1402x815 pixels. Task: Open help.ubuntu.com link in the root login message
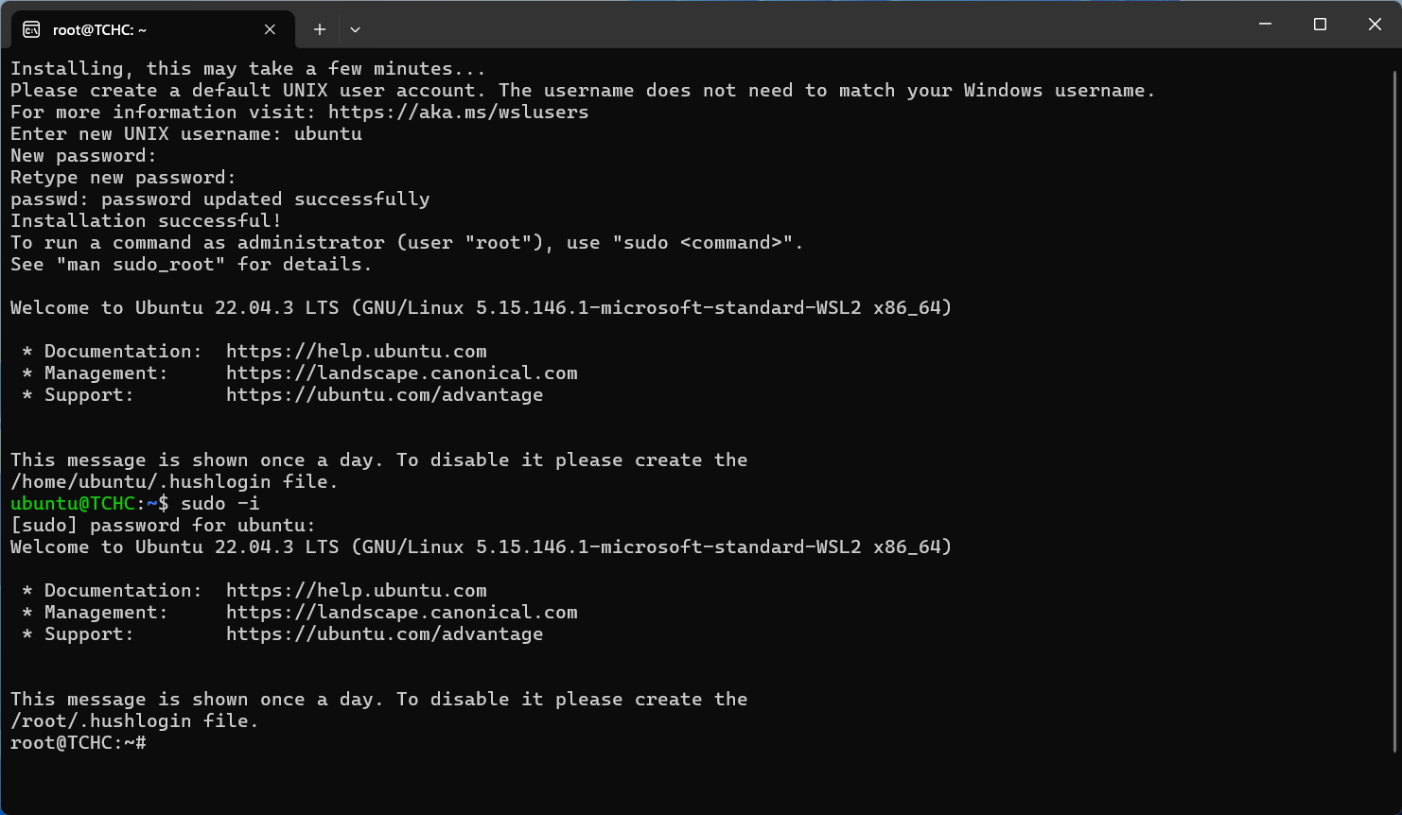click(356, 591)
